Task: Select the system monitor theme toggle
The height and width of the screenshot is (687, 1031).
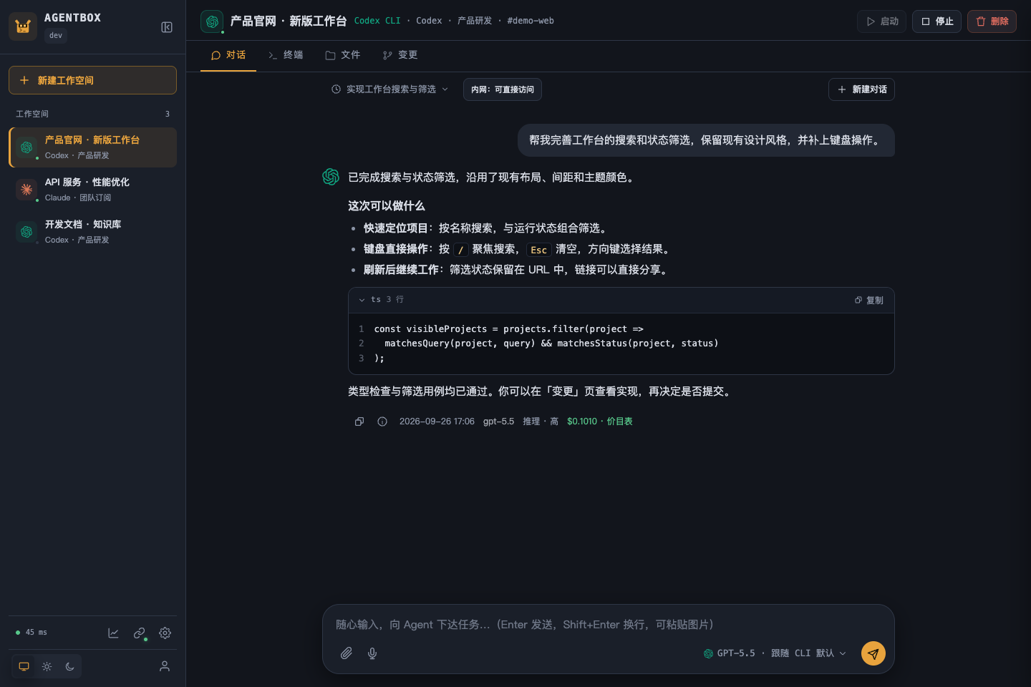Action: tap(24, 666)
